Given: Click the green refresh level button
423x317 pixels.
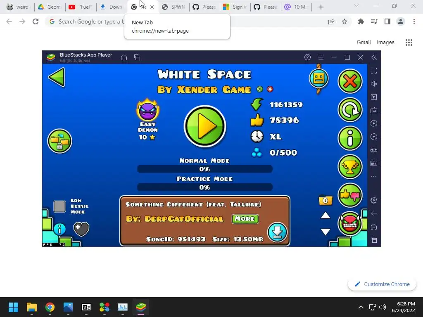Looking at the screenshot, I should point(350,110).
